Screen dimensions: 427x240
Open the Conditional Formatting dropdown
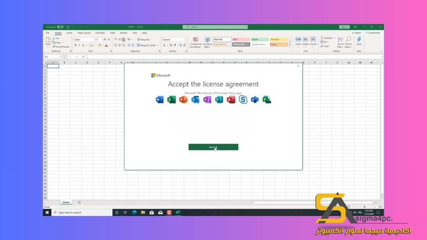coord(195,42)
